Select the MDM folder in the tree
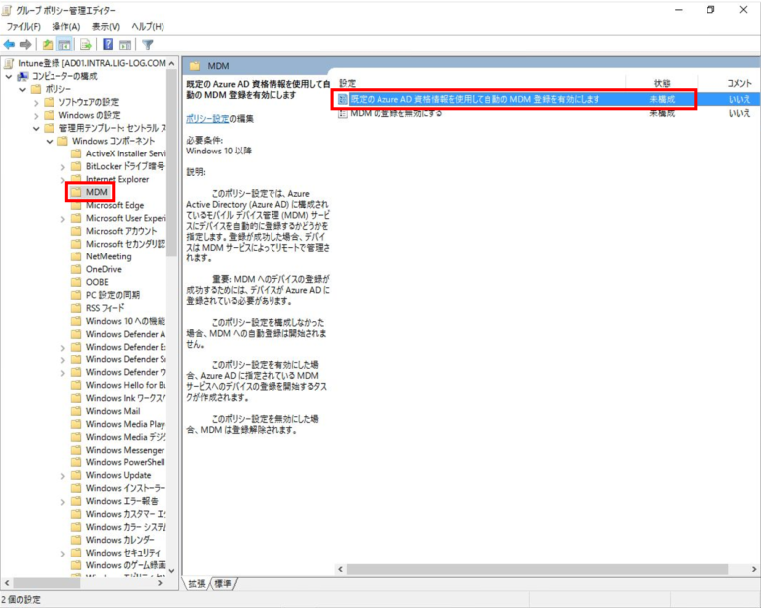The image size is (761, 608). click(96, 192)
